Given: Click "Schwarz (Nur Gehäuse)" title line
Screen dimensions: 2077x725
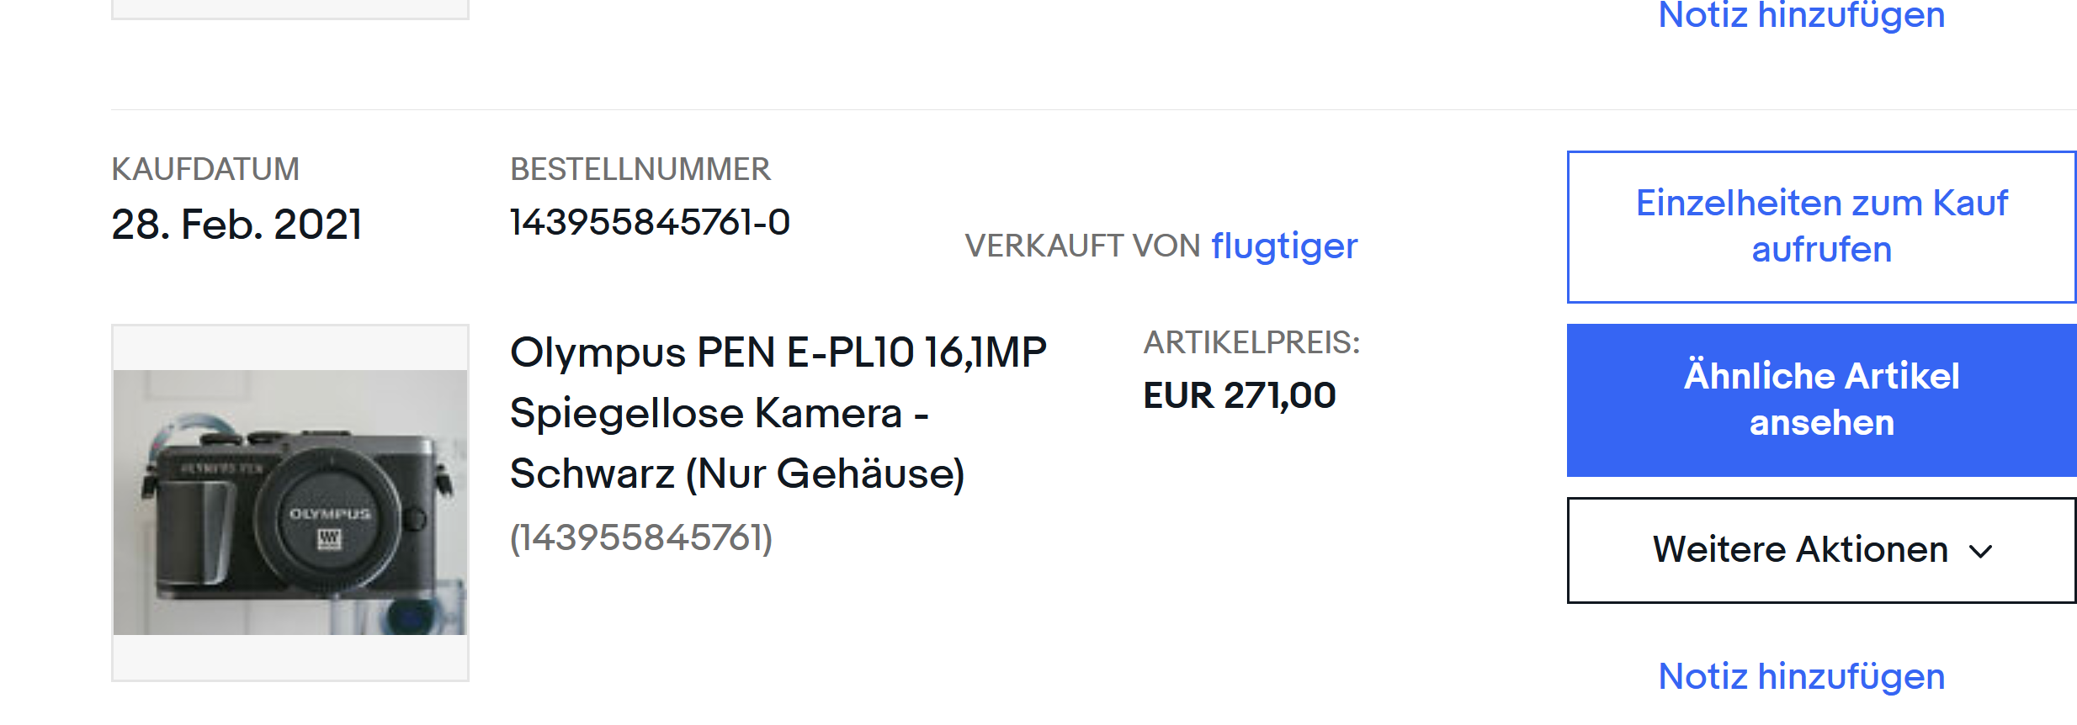Looking at the screenshot, I should [737, 474].
